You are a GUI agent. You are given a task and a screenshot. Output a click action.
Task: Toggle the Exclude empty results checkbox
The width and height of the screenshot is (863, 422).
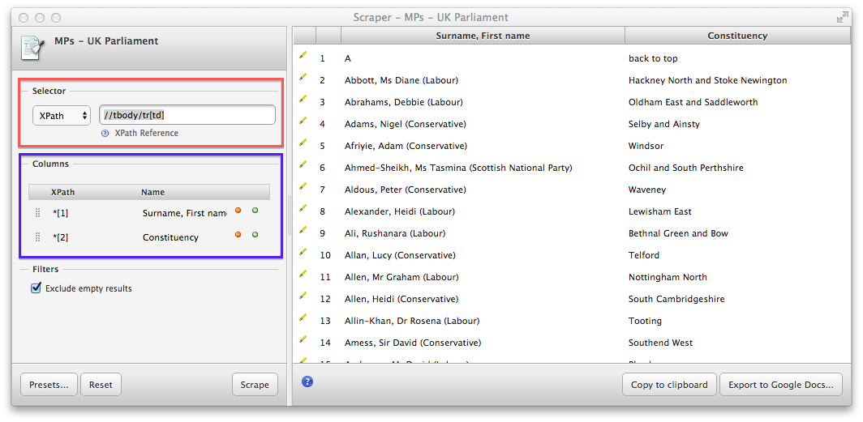pyautogui.click(x=36, y=288)
